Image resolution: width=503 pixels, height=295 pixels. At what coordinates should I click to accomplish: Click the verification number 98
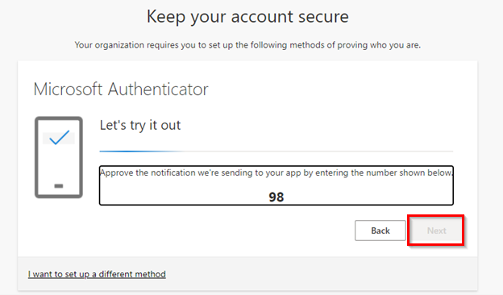click(x=276, y=197)
